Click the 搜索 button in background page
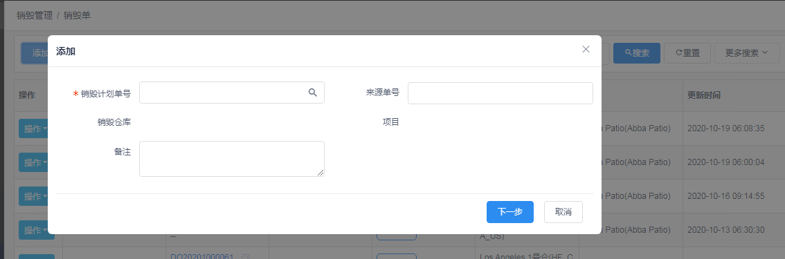The width and height of the screenshot is (785, 259). point(637,53)
